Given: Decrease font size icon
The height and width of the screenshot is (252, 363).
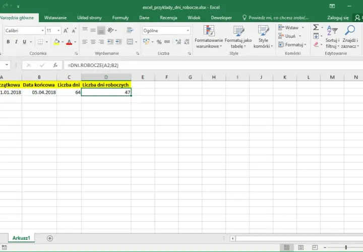Looking at the screenshot, I should tap(74, 31).
